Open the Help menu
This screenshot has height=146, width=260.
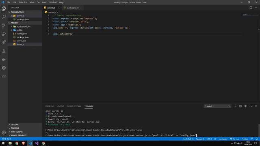(61, 2)
